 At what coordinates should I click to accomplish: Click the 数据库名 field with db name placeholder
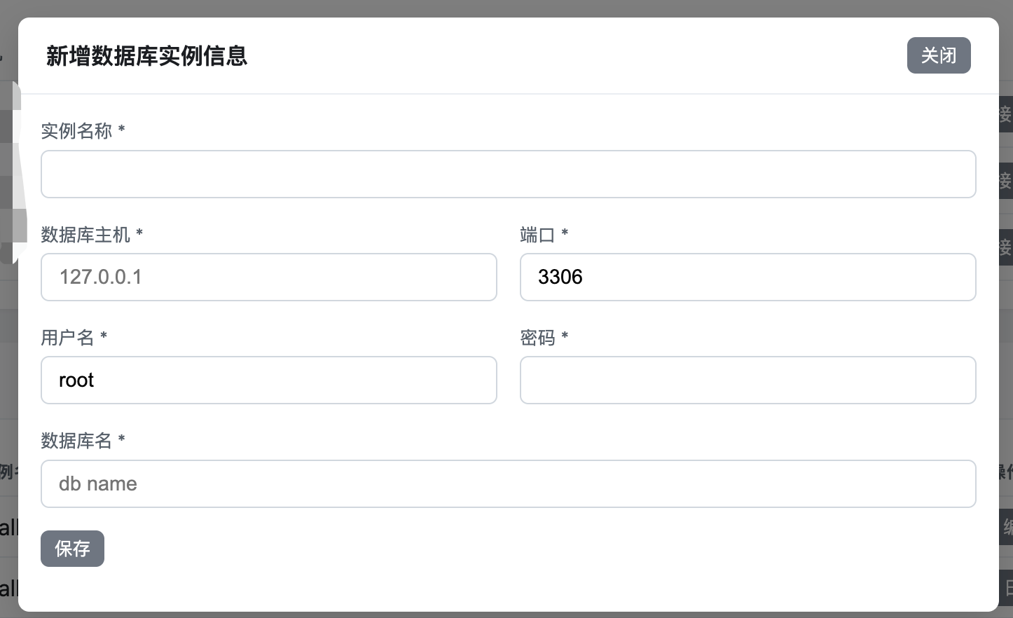pos(508,483)
